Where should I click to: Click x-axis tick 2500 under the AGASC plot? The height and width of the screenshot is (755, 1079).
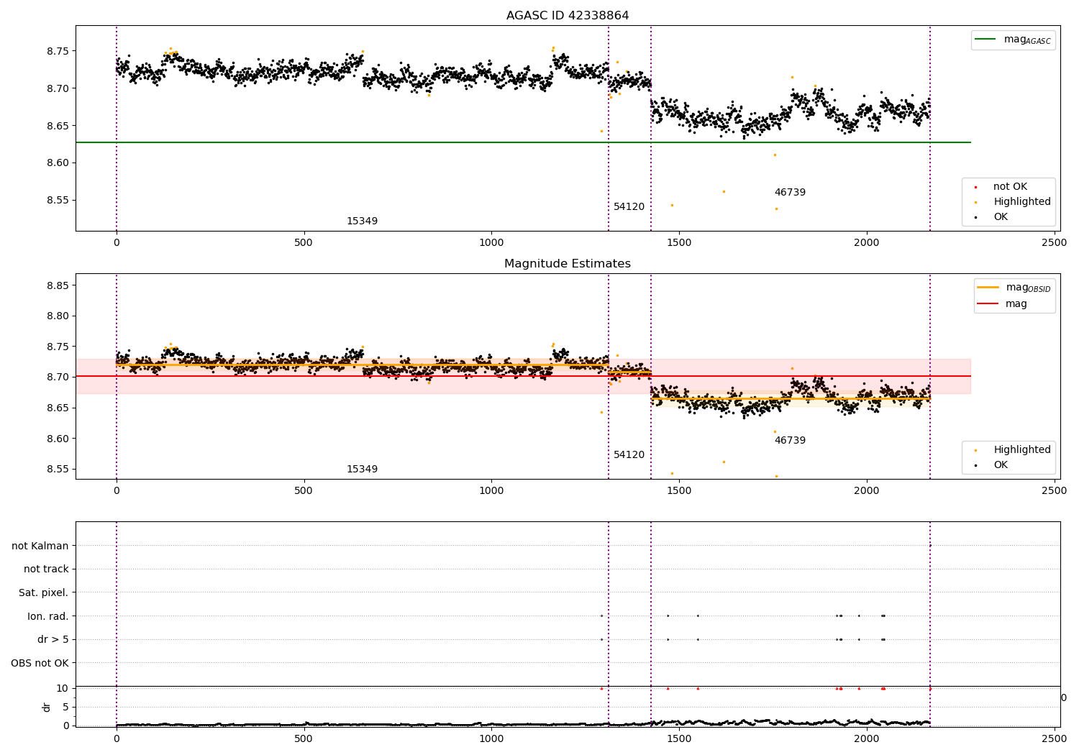[1054, 243]
